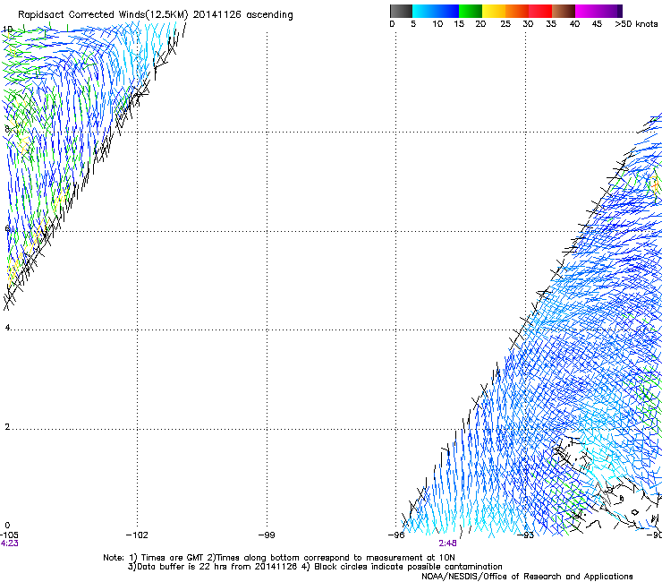Image resolution: width=662 pixels, height=582 pixels.
Task: Click the '25' legend tick label
Action: (505, 24)
